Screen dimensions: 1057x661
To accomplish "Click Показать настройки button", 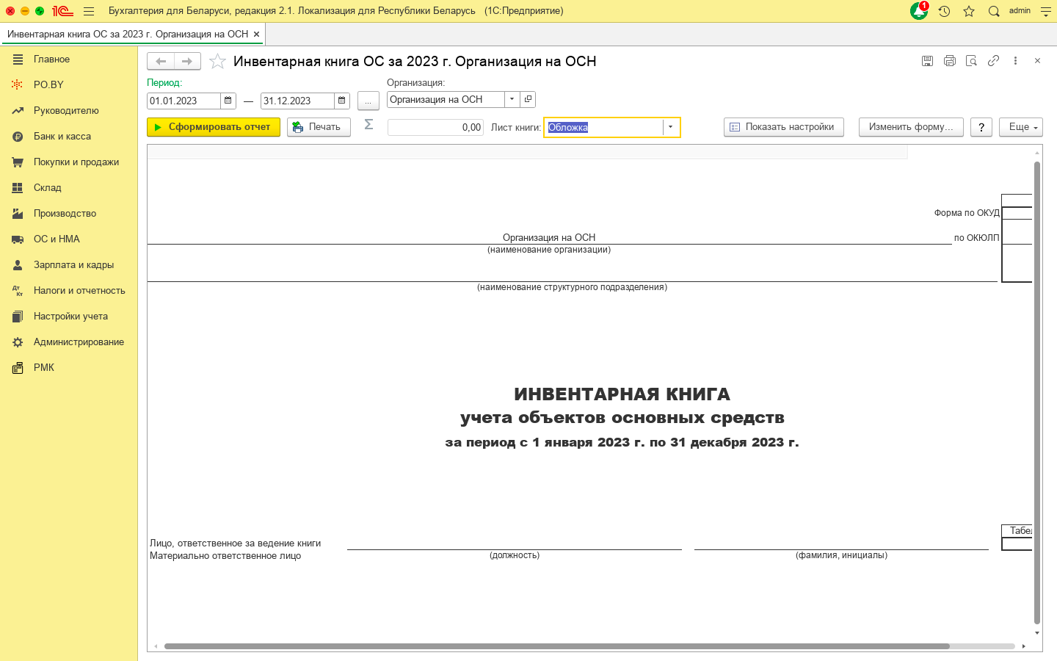I will pyautogui.click(x=783, y=127).
